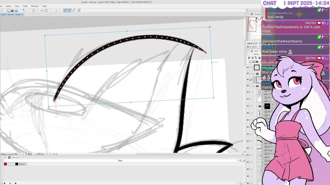Screen dimensions: 330x185
Task: Open the Window menu
Action: coord(35,6)
